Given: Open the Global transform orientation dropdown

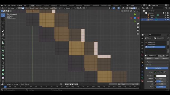Looking at the screenshot, I should (x=68, y=8).
